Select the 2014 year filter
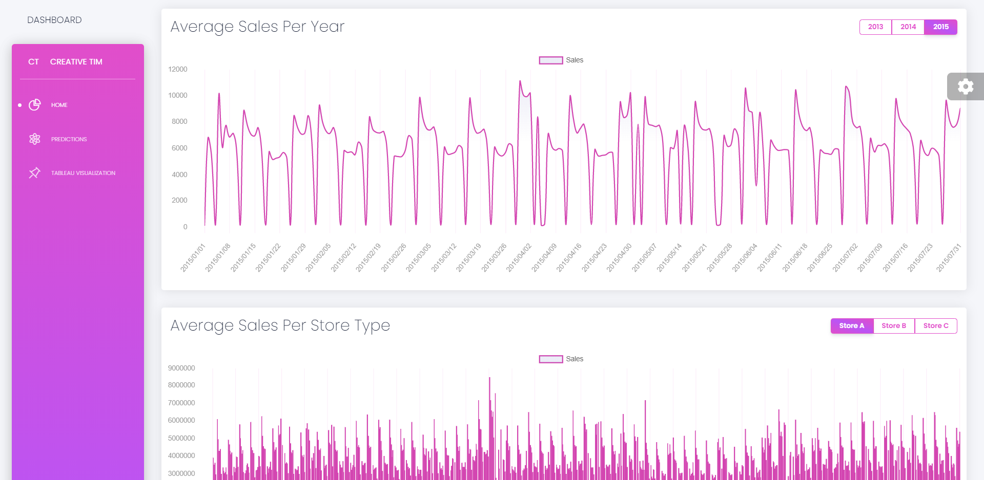 [908, 27]
